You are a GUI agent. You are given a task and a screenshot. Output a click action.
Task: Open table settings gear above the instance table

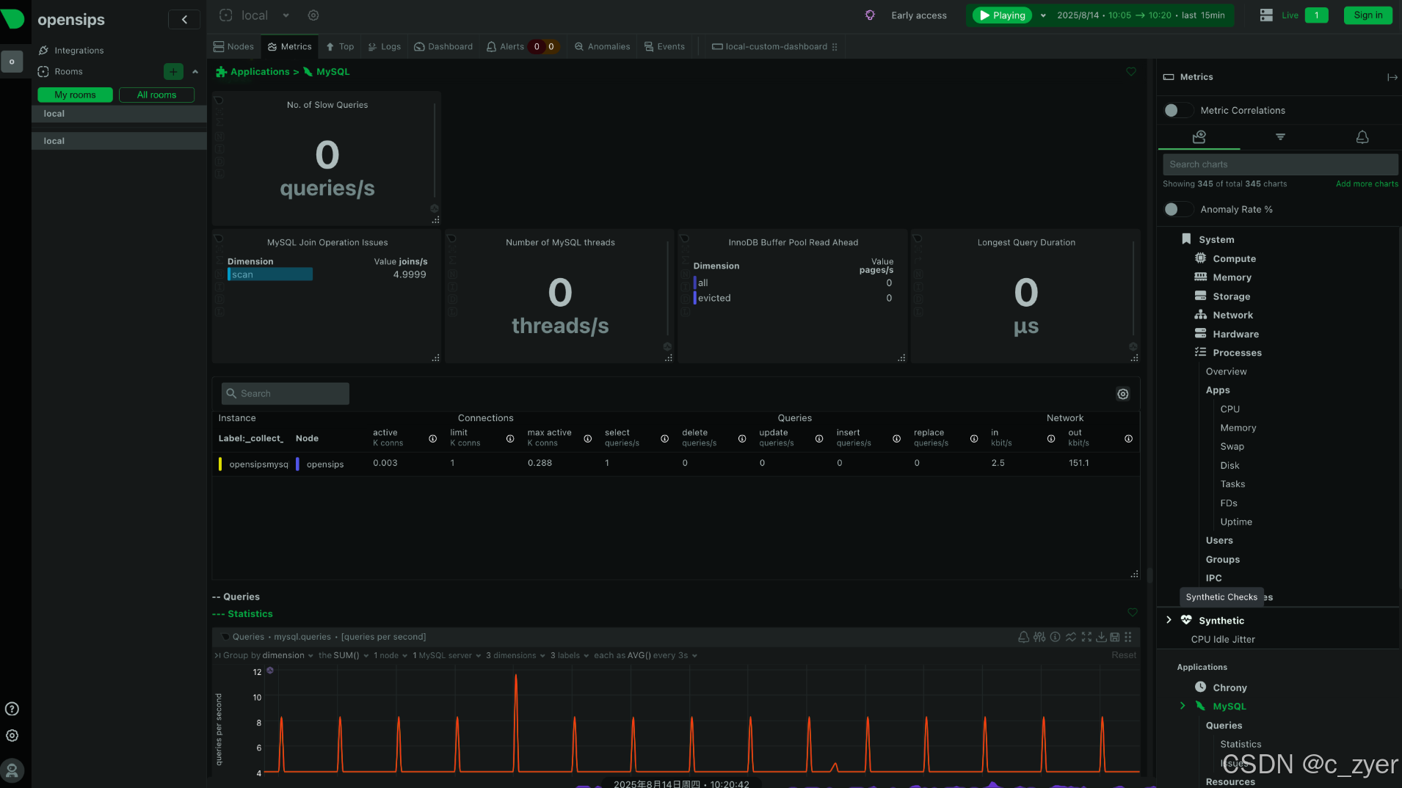[1123, 394]
